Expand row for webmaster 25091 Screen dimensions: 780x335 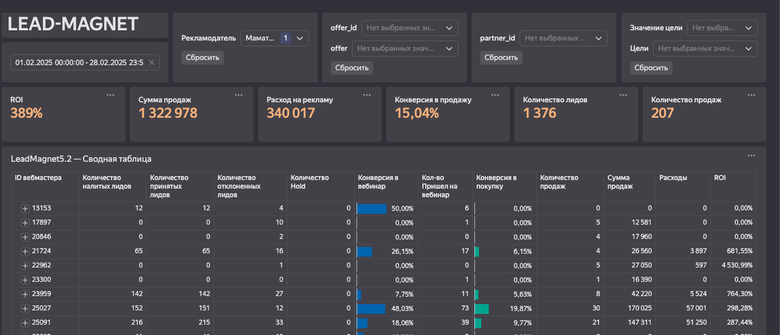tap(25, 323)
